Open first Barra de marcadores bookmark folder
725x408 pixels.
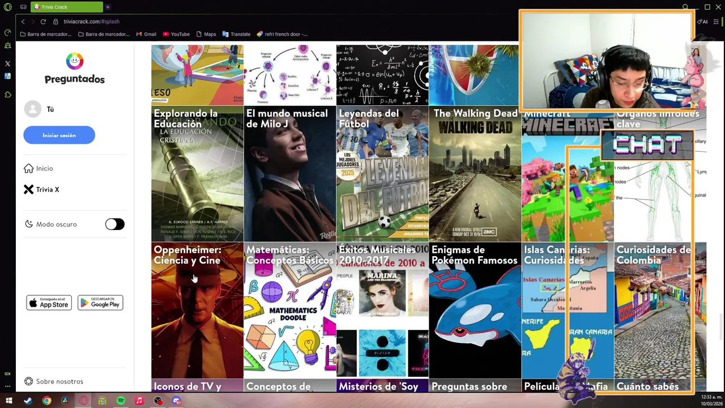(x=45, y=34)
